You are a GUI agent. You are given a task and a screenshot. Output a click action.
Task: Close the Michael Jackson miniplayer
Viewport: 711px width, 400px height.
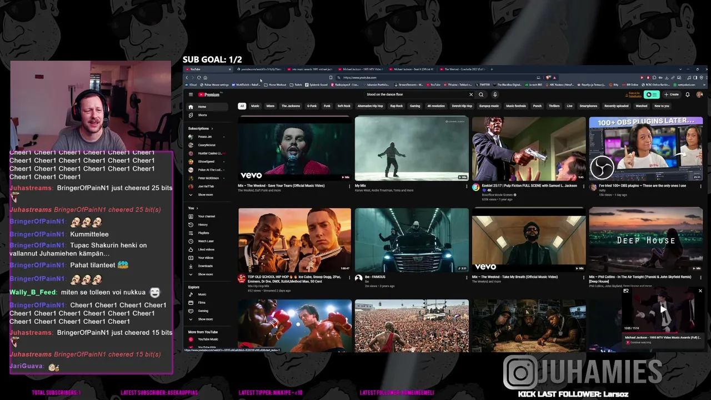click(x=700, y=291)
